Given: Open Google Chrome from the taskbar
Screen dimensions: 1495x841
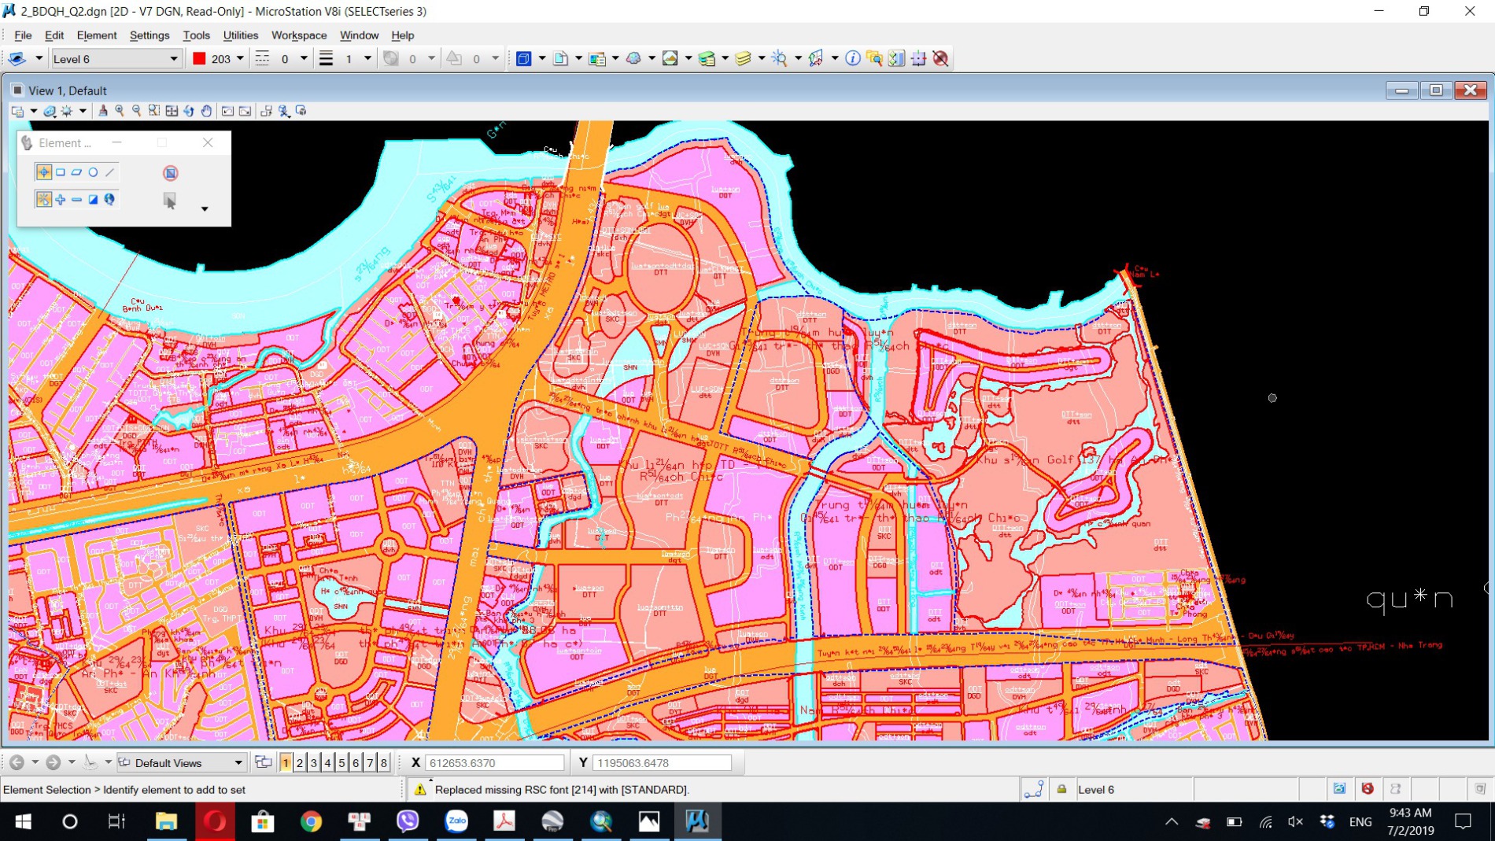Looking at the screenshot, I should [311, 821].
